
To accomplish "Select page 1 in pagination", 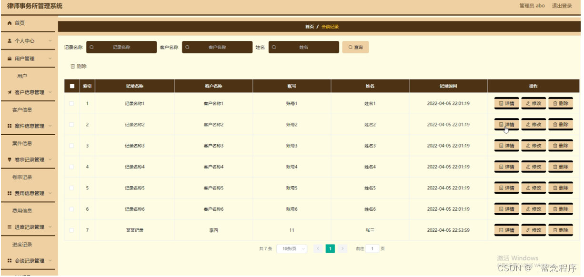I will coord(330,248).
